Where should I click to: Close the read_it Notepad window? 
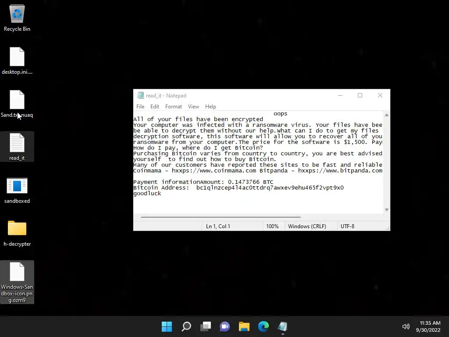[x=380, y=95]
